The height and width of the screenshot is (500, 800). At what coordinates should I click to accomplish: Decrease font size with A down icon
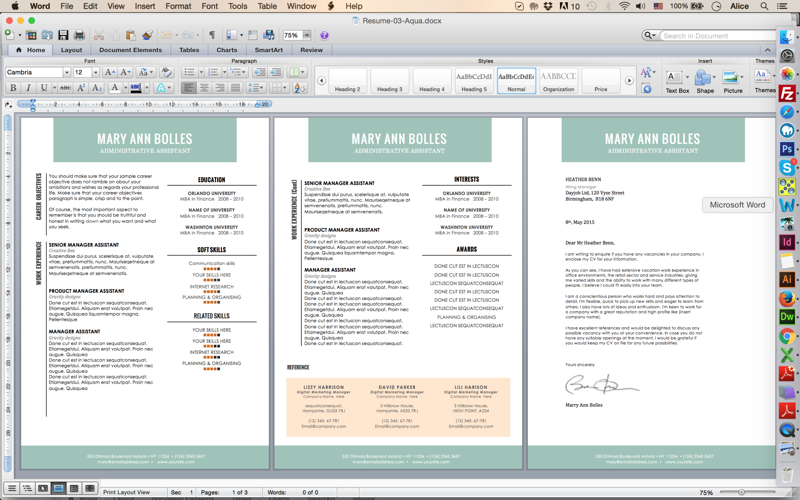pyautogui.click(x=125, y=72)
